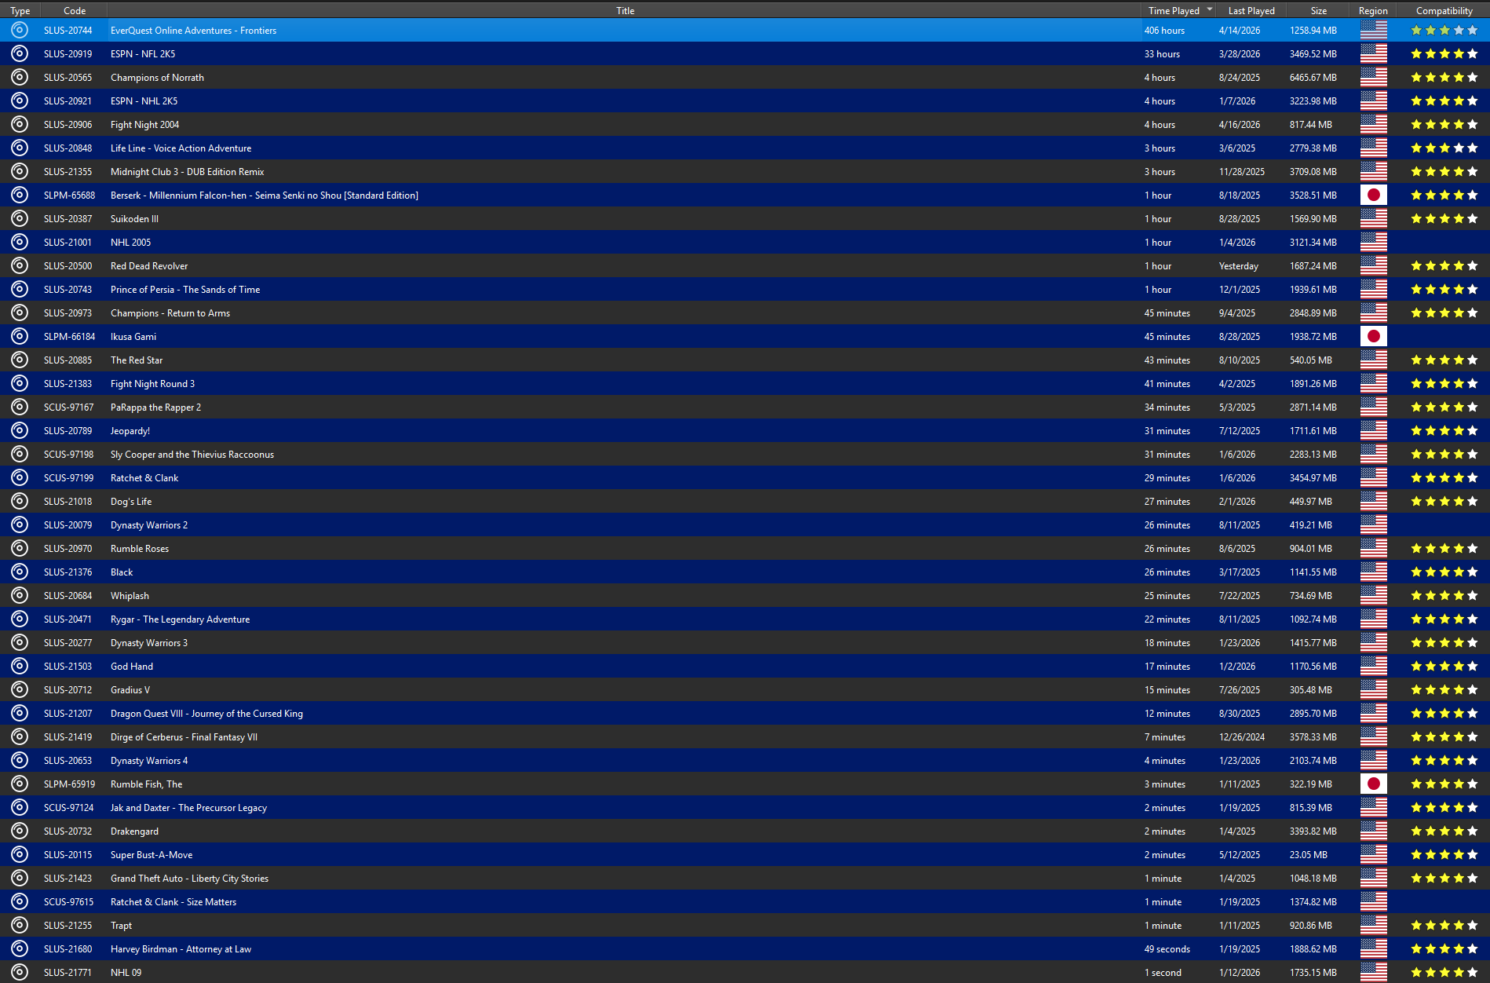The height and width of the screenshot is (983, 1490).
Task: Click 'Prince of Persia - The Sands of Time'
Action: coord(185,289)
